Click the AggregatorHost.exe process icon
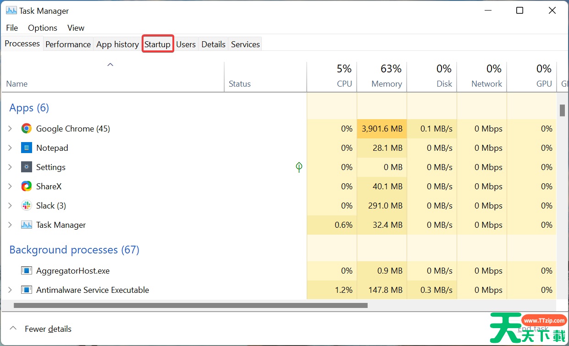The image size is (569, 346). (x=27, y=271)
